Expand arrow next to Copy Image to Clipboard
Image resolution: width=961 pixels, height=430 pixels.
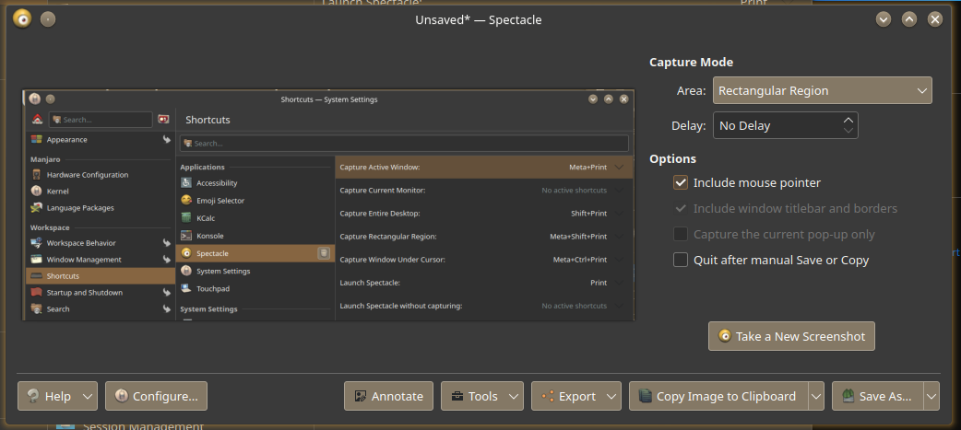[816, 396]
